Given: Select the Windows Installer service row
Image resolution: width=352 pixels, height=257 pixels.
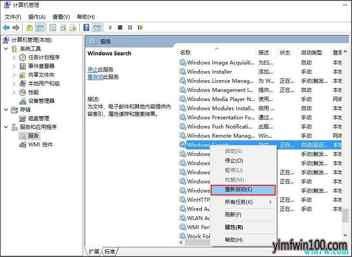Looking at the screenshot, I should [260, 72].
